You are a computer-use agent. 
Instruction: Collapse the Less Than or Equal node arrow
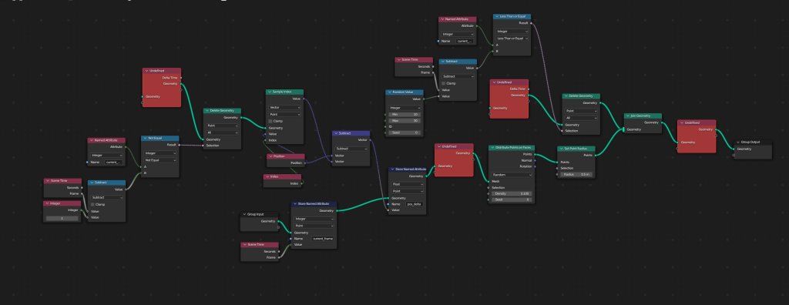[497, 17]
